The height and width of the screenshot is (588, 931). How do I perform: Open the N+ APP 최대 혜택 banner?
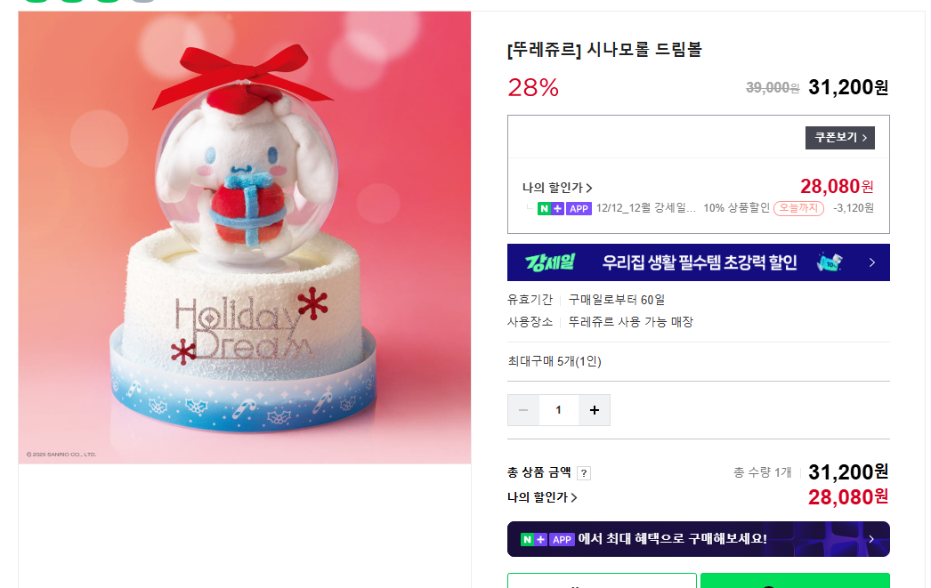698,539
